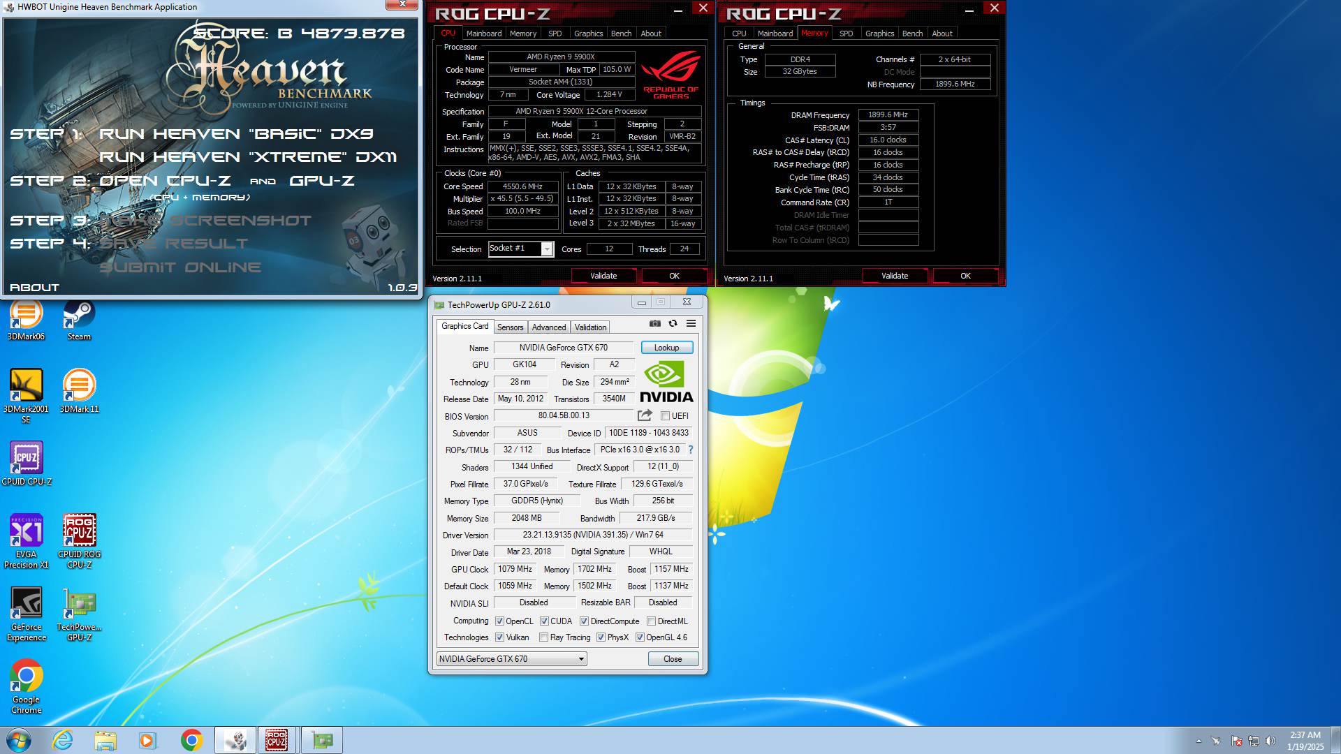Click OK in the left CPU-Z window
The height and width of the screenshot is (754, 1341).
(x=674, y=276)
